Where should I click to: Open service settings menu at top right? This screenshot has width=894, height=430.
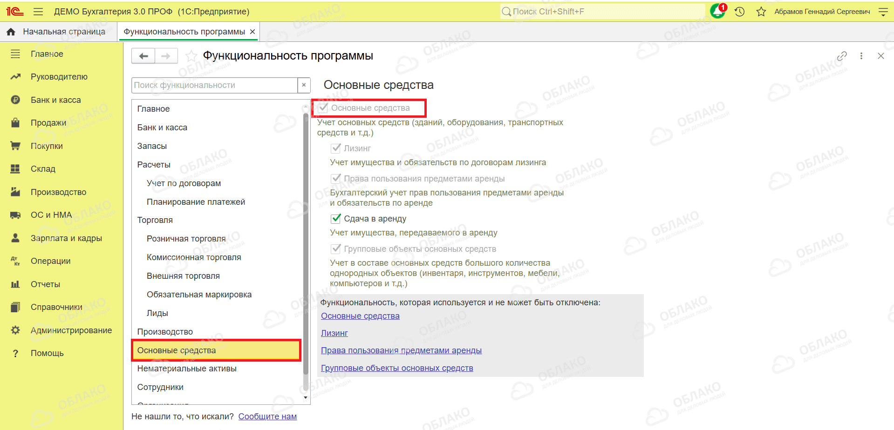883,12
